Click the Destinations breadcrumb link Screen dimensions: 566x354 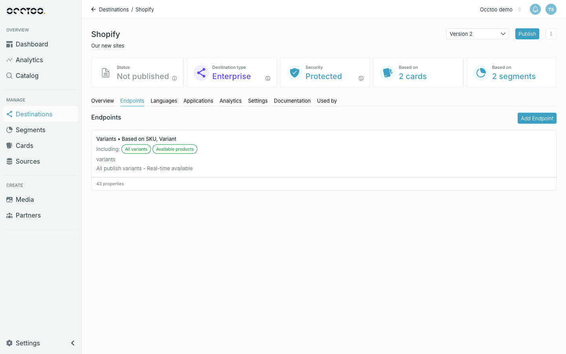pos(114,9)
